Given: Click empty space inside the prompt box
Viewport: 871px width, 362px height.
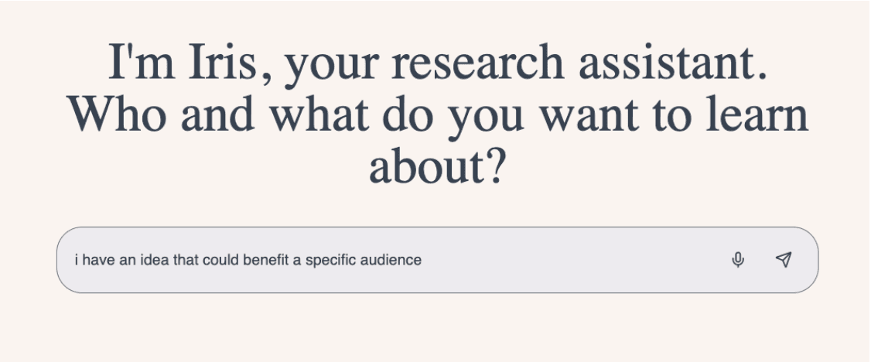Looking at the screenshot, I should (572, 260).
